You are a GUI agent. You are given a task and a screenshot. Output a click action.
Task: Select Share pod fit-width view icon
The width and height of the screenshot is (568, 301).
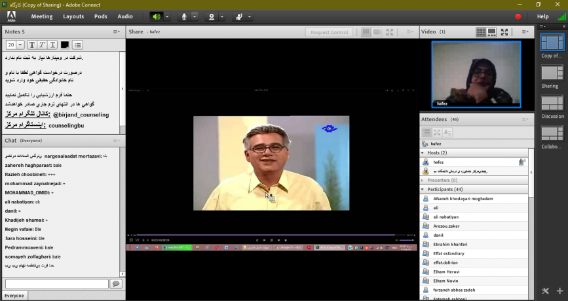366,32
